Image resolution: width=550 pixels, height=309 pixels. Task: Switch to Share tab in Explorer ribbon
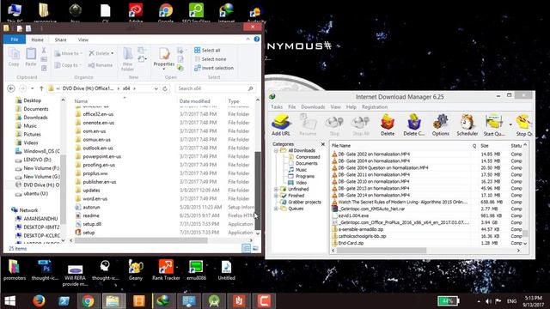point(60,39)
